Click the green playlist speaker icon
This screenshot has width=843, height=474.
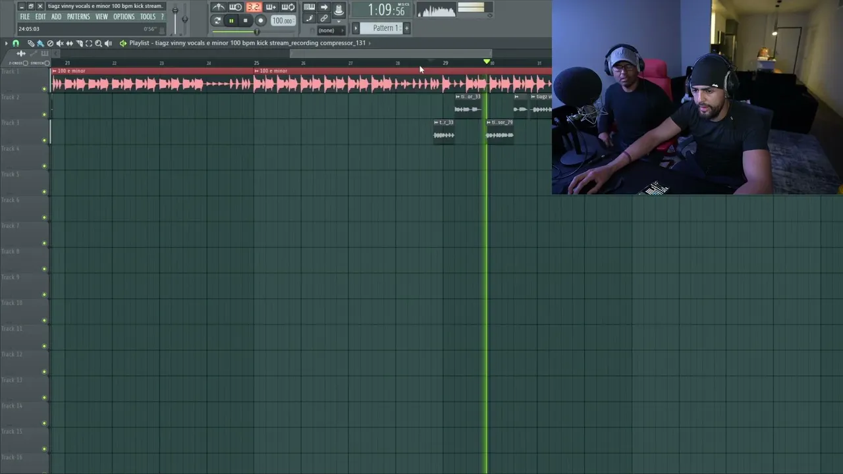[122, 43]
